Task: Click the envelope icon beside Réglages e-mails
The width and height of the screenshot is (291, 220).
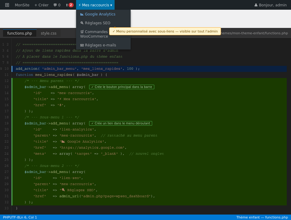Action: (82, 45)
